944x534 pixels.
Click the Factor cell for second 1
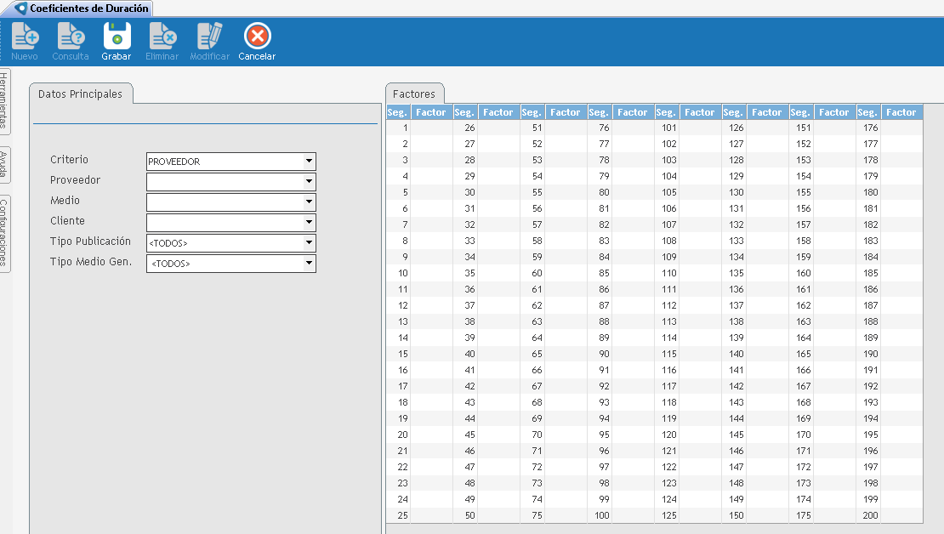point(431,128)
